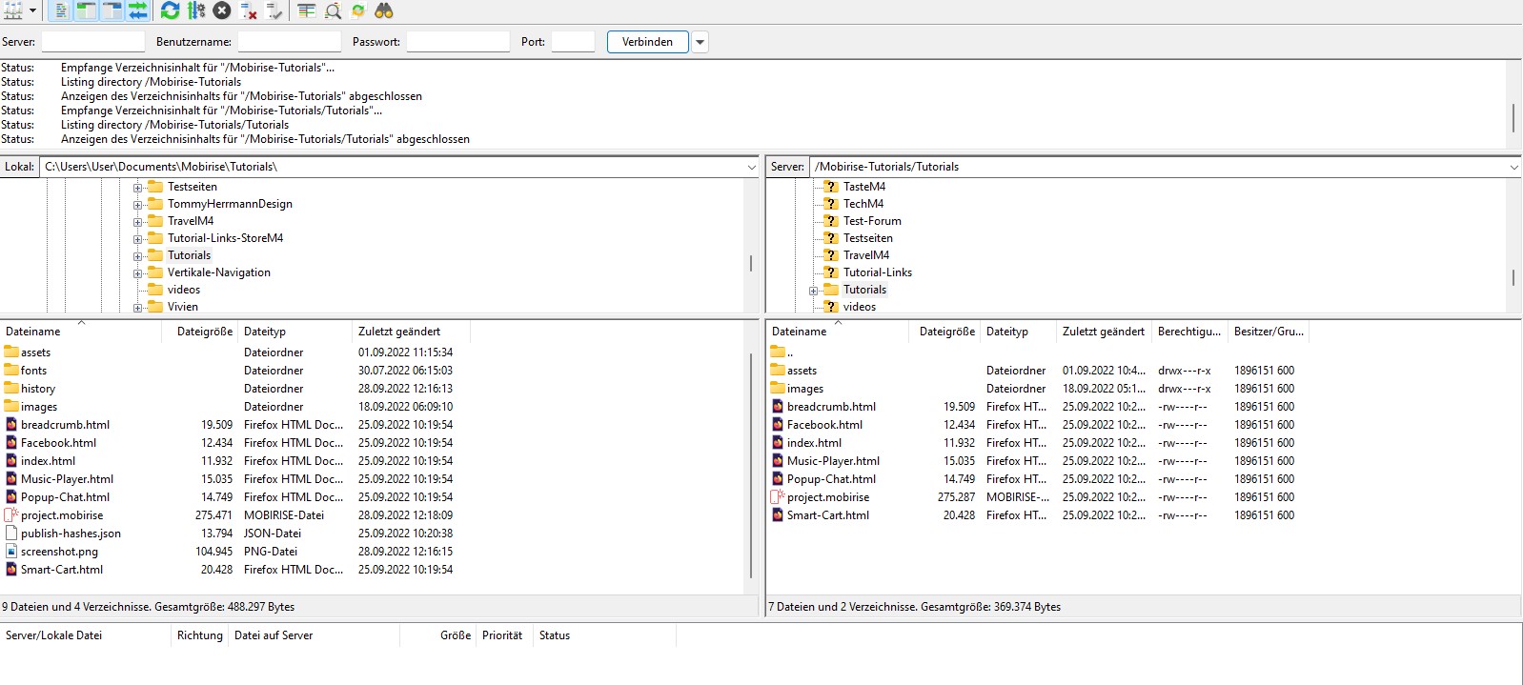The width and height of the screenshot is (1523, 685).
Task: Toggle the message log display
Action: pos(61,10)
